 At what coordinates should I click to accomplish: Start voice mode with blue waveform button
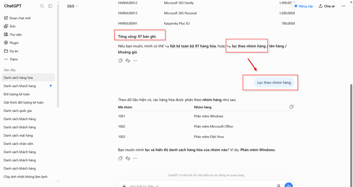click(x=289, y=185)
